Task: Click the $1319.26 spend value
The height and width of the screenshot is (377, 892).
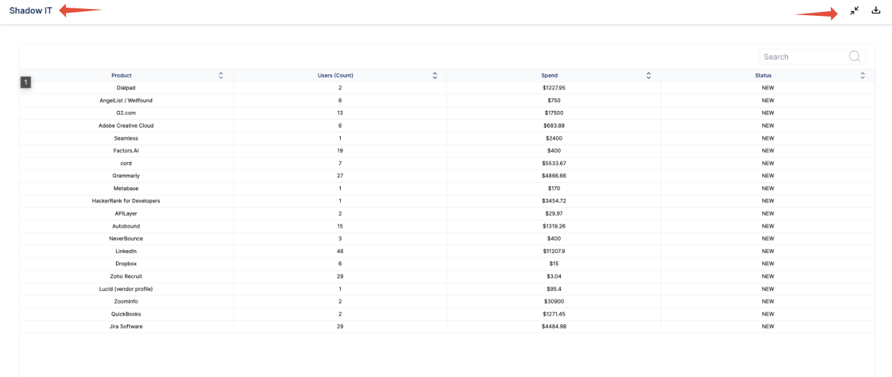Action: pos(554,226)
